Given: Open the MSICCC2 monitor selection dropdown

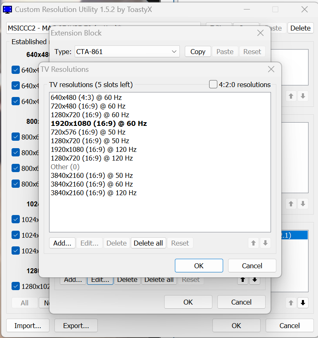Looking at the screenshot, I should point(103,28).
